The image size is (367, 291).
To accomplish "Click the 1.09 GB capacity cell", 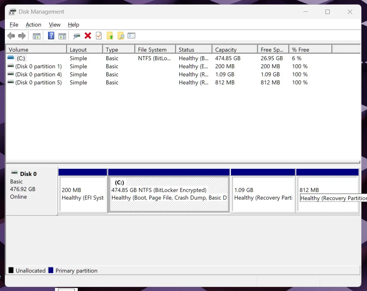I will [225, 74].
